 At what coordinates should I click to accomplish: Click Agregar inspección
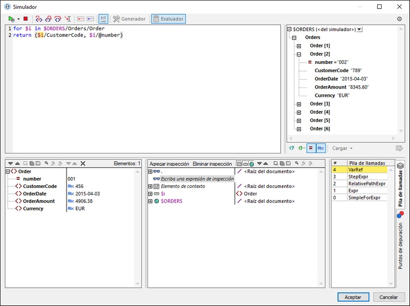point(169,163)
